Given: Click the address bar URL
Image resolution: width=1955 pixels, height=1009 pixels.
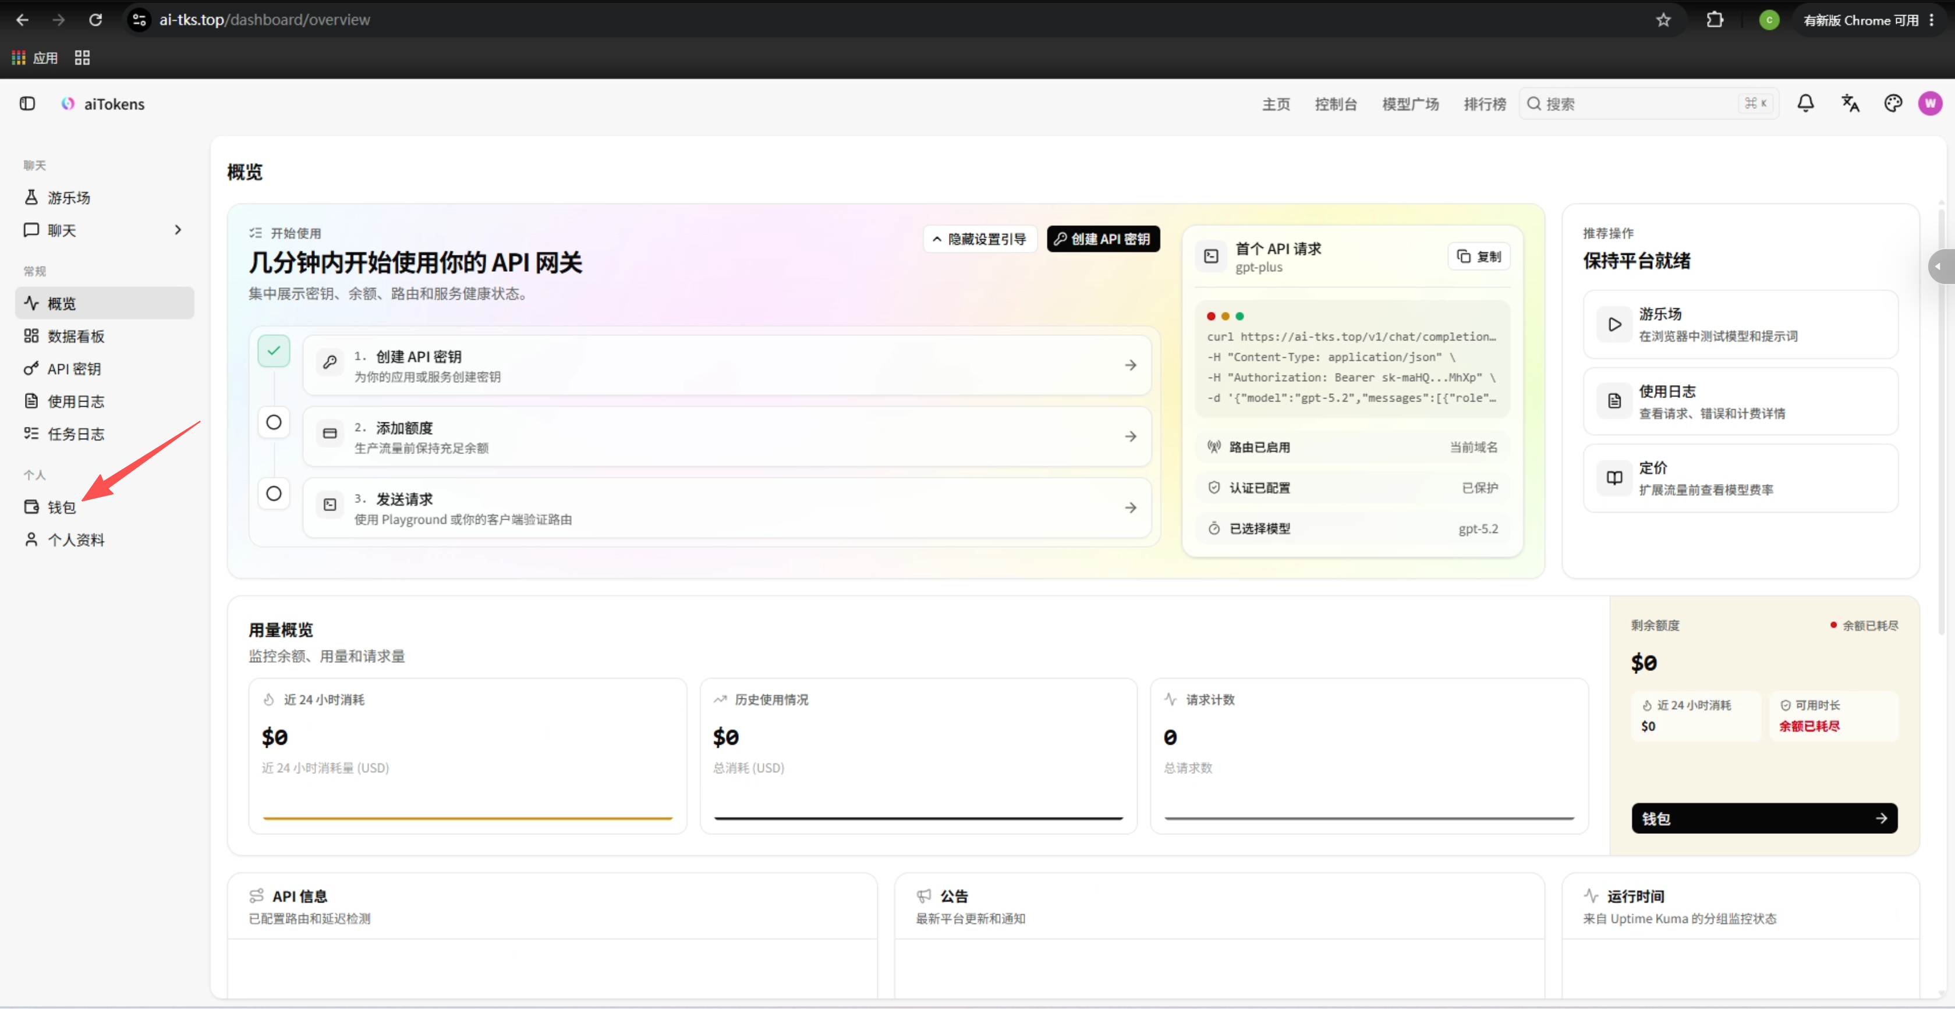Looking at the screenshot, I should click(264, 20).
